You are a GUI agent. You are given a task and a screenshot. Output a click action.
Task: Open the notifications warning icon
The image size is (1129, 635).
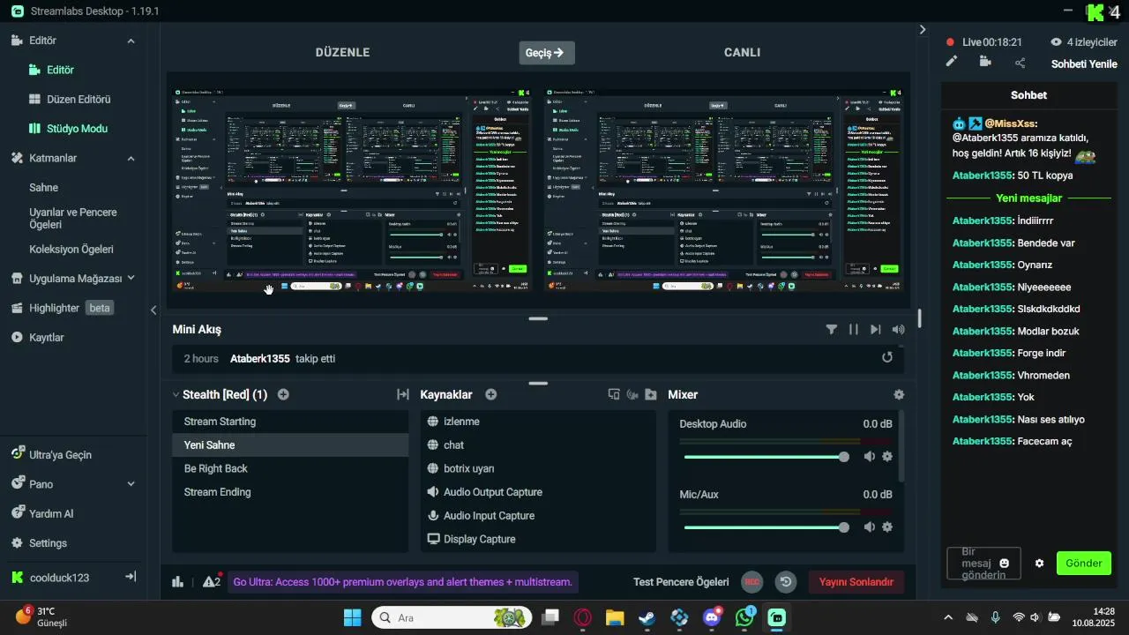(x=212, y=581)
